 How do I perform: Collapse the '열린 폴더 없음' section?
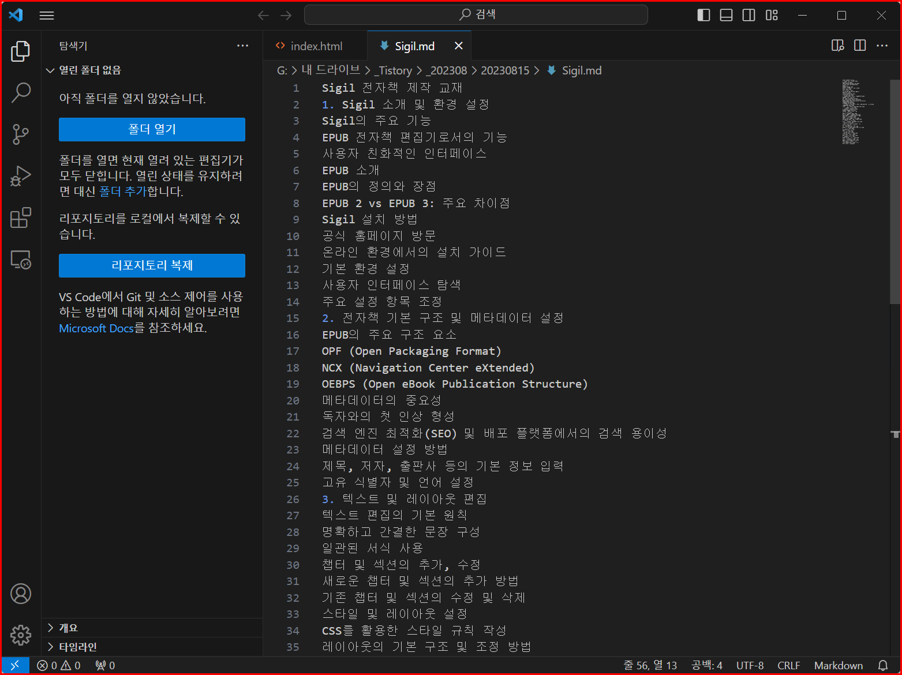coord(90,70)
